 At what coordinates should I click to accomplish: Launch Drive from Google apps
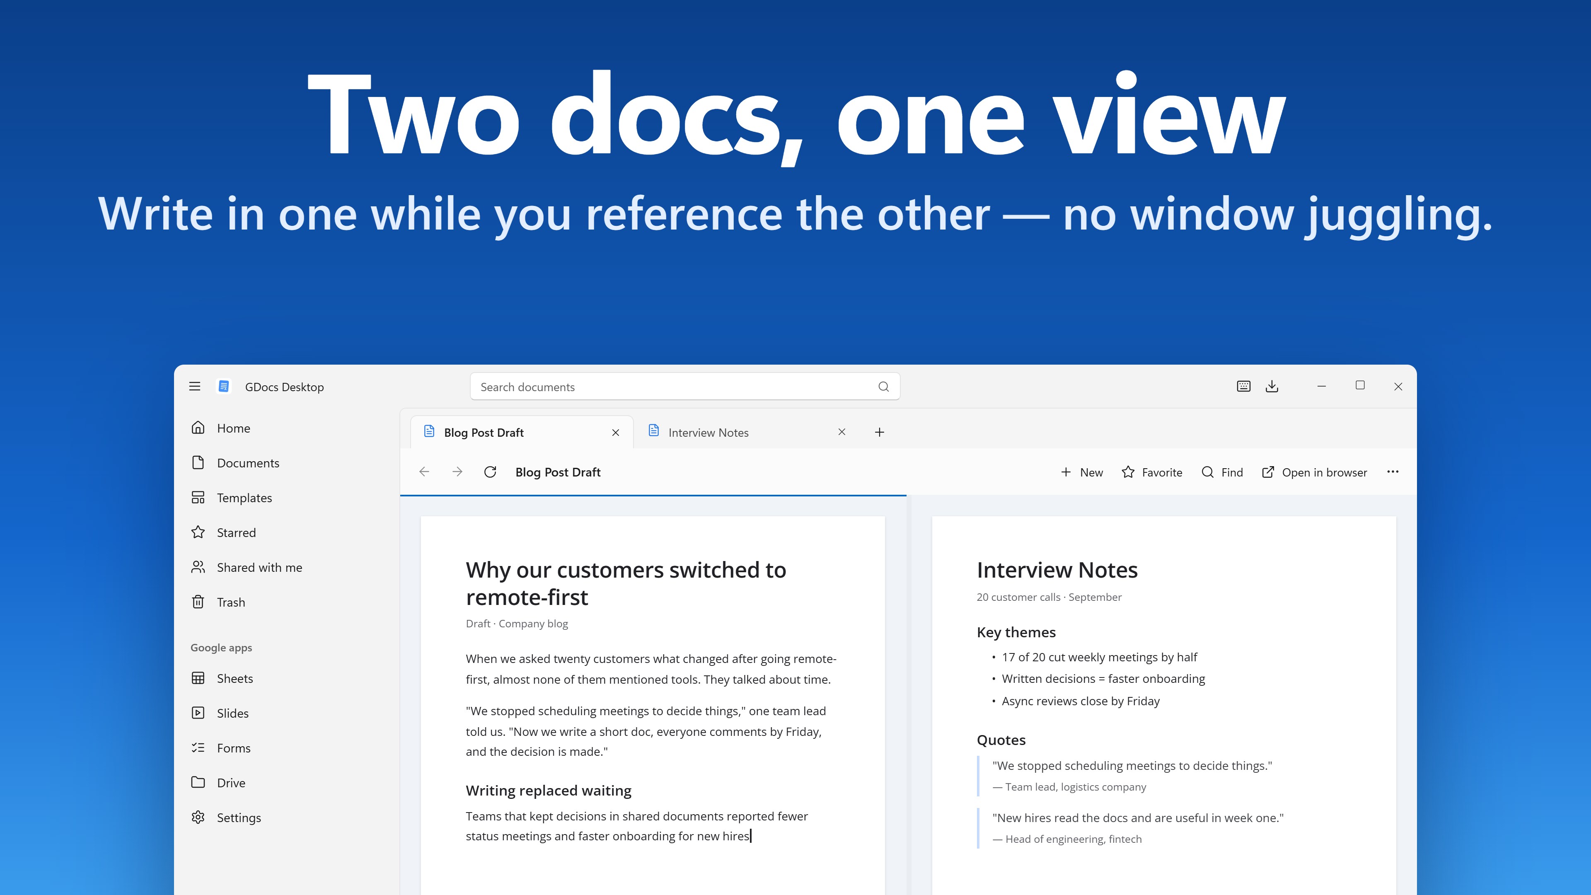tap(287, 783)
